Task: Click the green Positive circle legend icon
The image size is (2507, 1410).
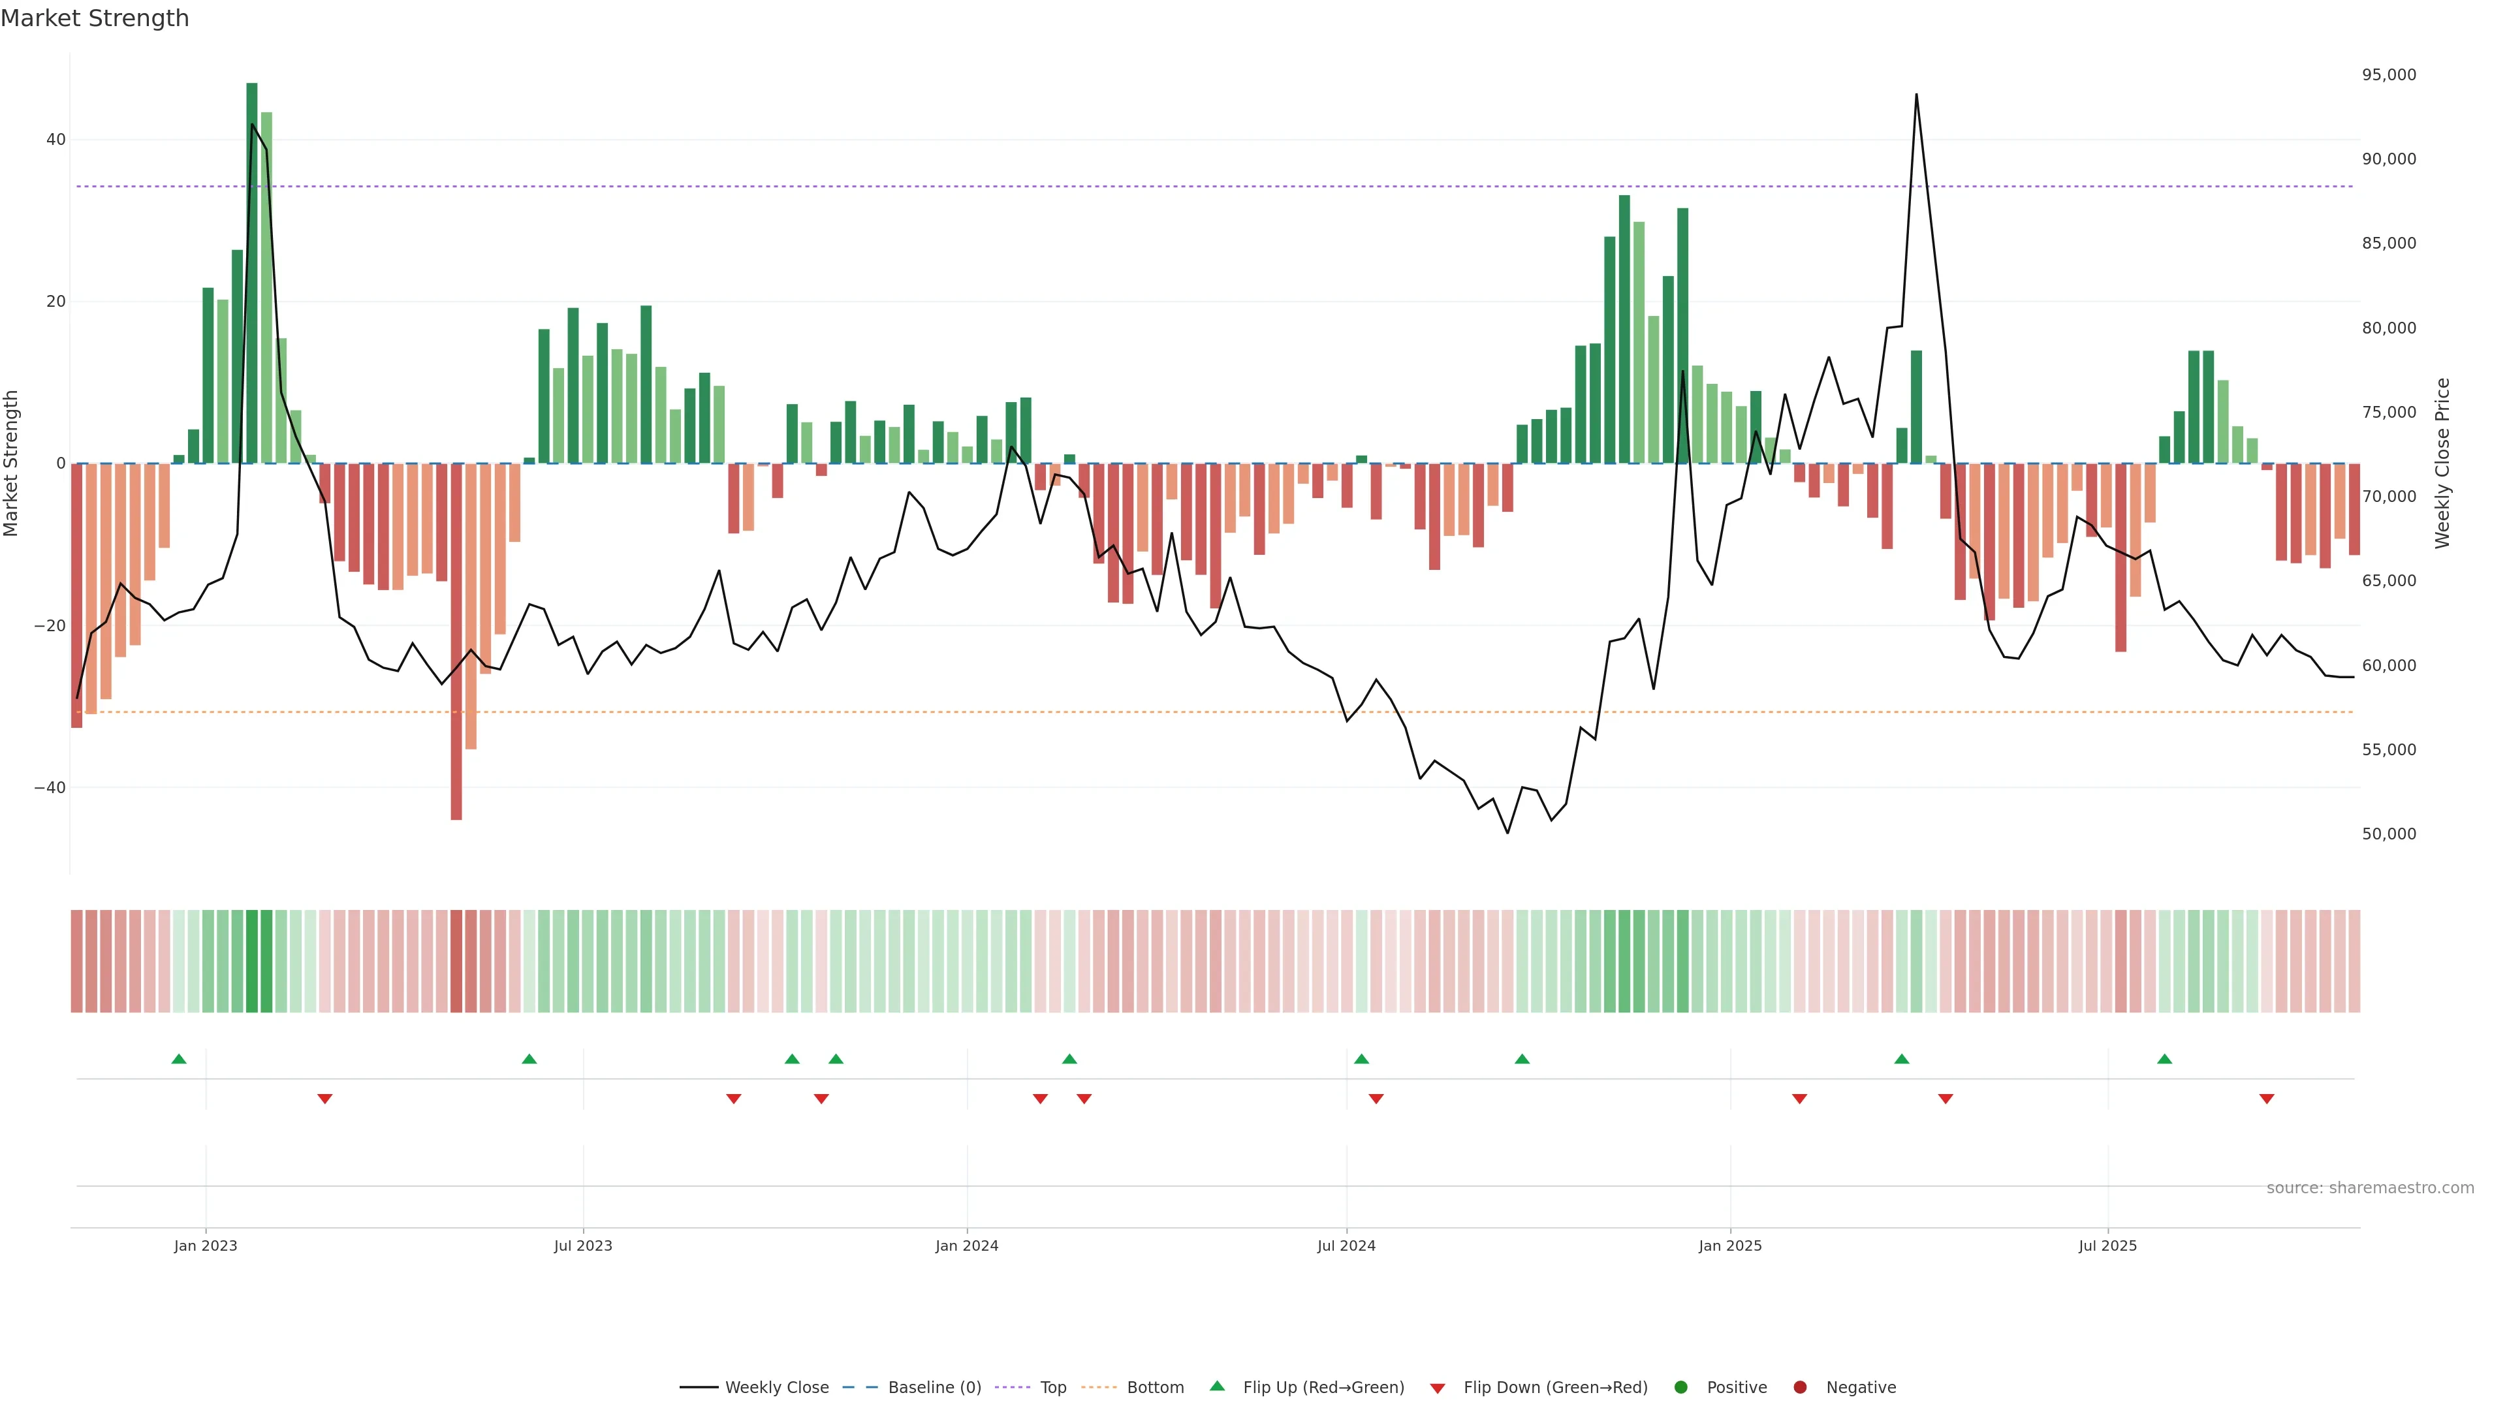Action: click(x=1680, y=1388)
